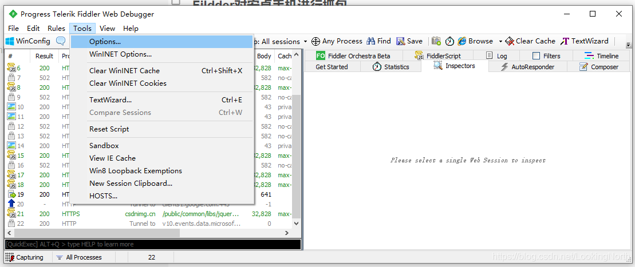Viewport: 635px width, 267px height.
Task: Open WinConfig from the toolbar
Action: [28, 41]
